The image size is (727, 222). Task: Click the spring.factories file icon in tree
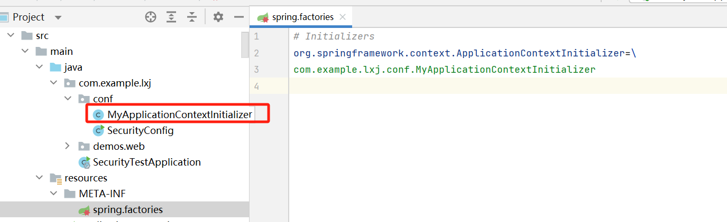84,210
